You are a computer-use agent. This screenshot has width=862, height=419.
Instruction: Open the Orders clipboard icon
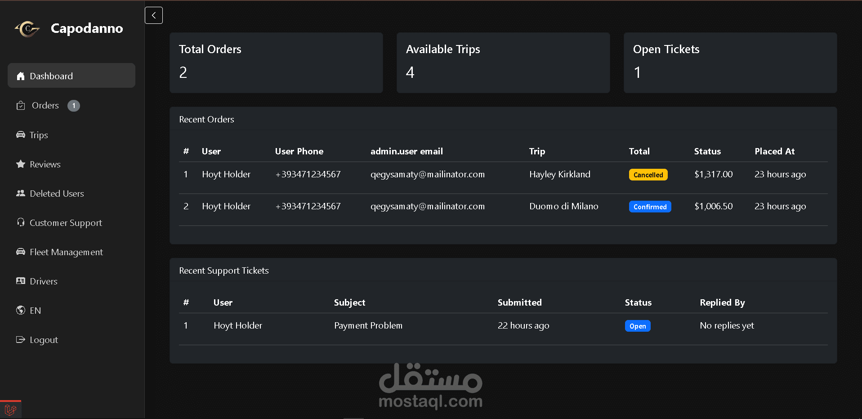(x=21, y=106)
